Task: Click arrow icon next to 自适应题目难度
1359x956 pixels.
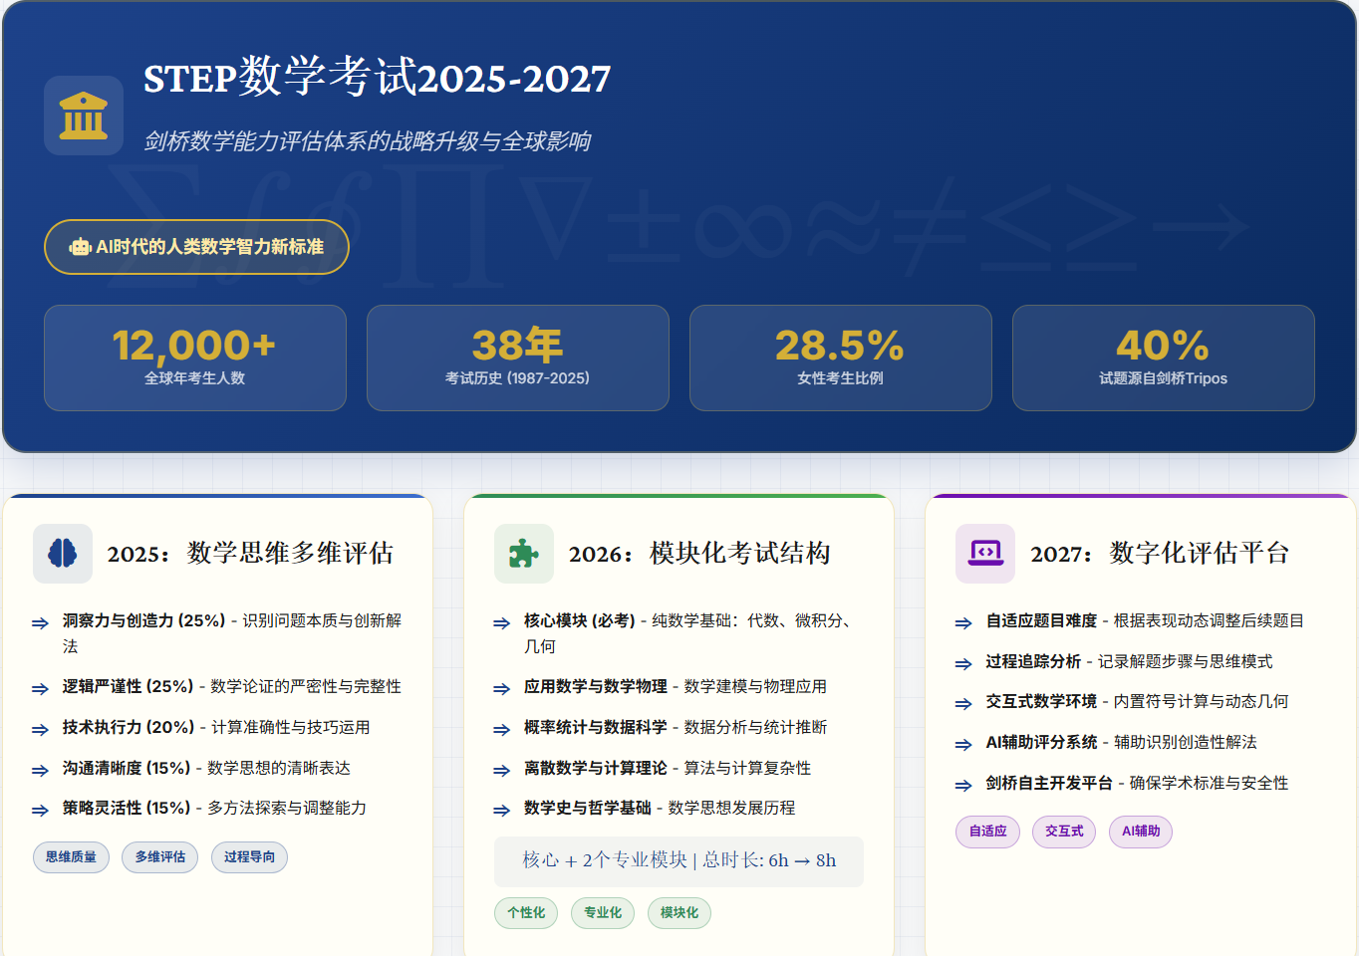Action: point(963,623)
